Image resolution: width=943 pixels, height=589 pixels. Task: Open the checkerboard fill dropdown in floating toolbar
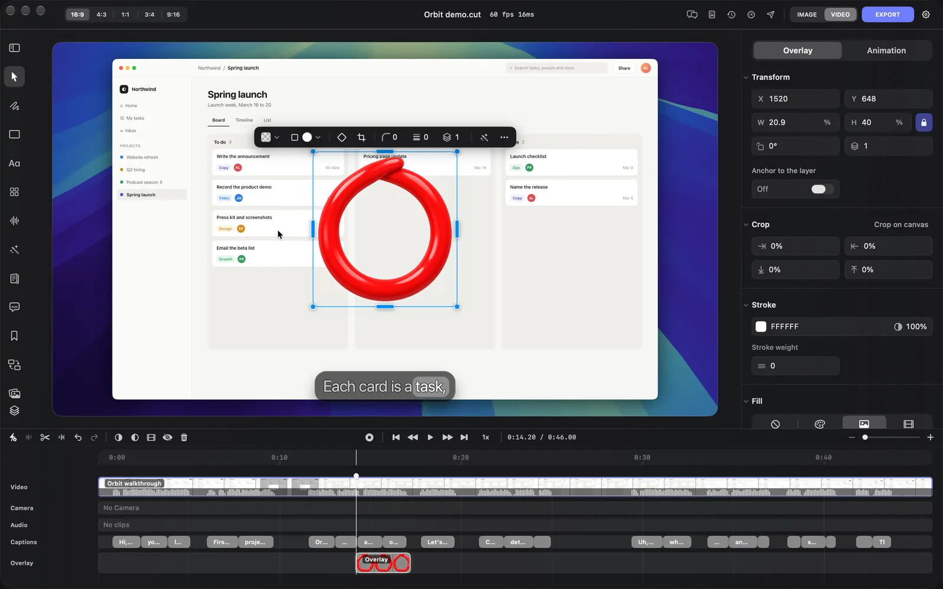tap(270, 137)
